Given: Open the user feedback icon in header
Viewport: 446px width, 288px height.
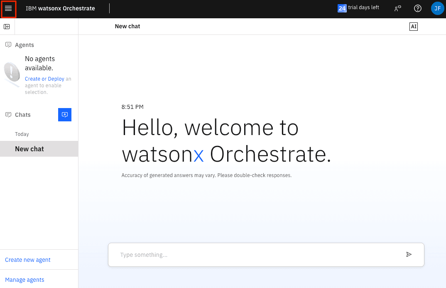Looking at the screenshot, I should [x=398, y=9].
